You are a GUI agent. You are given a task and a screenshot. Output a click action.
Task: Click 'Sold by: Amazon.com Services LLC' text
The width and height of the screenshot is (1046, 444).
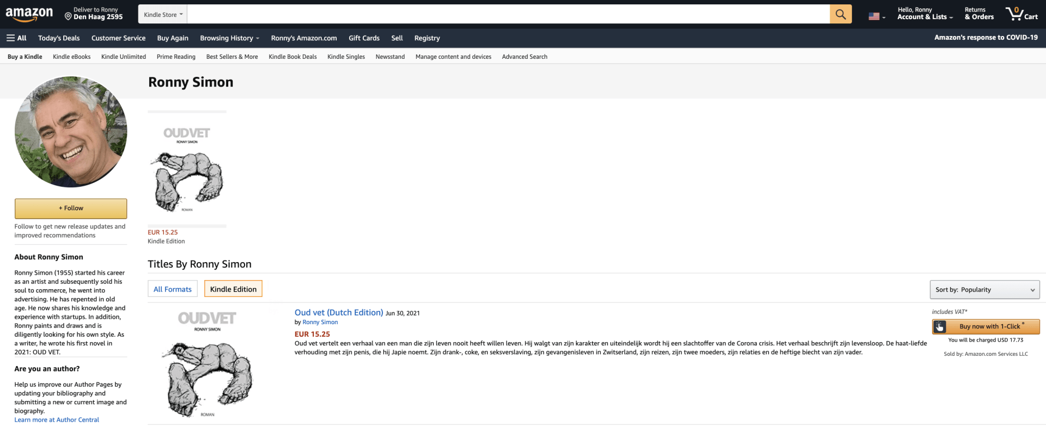pyautogui.click(x=986, y=354)
